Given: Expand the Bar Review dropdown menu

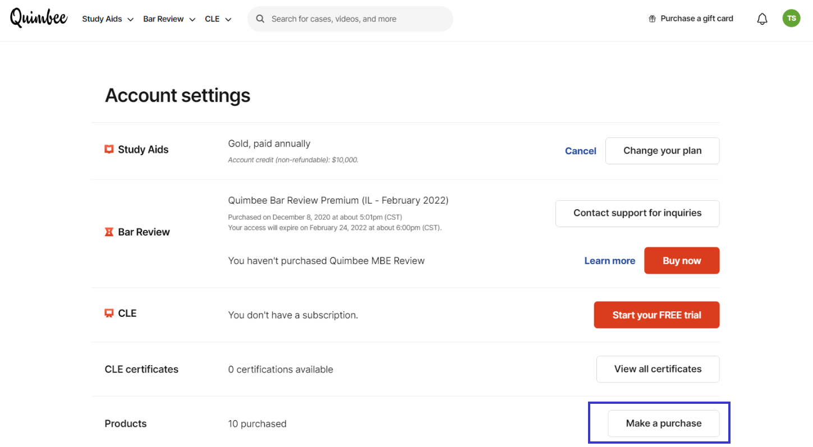Looking at the screenshot, I should [169, 19].
